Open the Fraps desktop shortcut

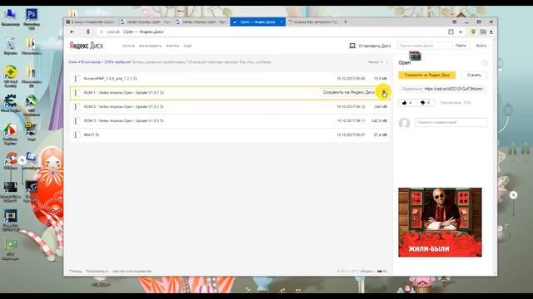coord(32,131)
